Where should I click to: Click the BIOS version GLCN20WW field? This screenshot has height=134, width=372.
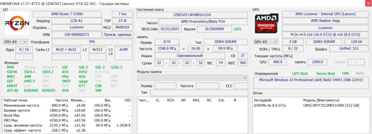pyautogui.click(x=214, y=29)
